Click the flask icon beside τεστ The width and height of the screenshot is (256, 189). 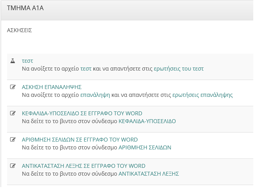pyautogui.click(x=13, y=61)
